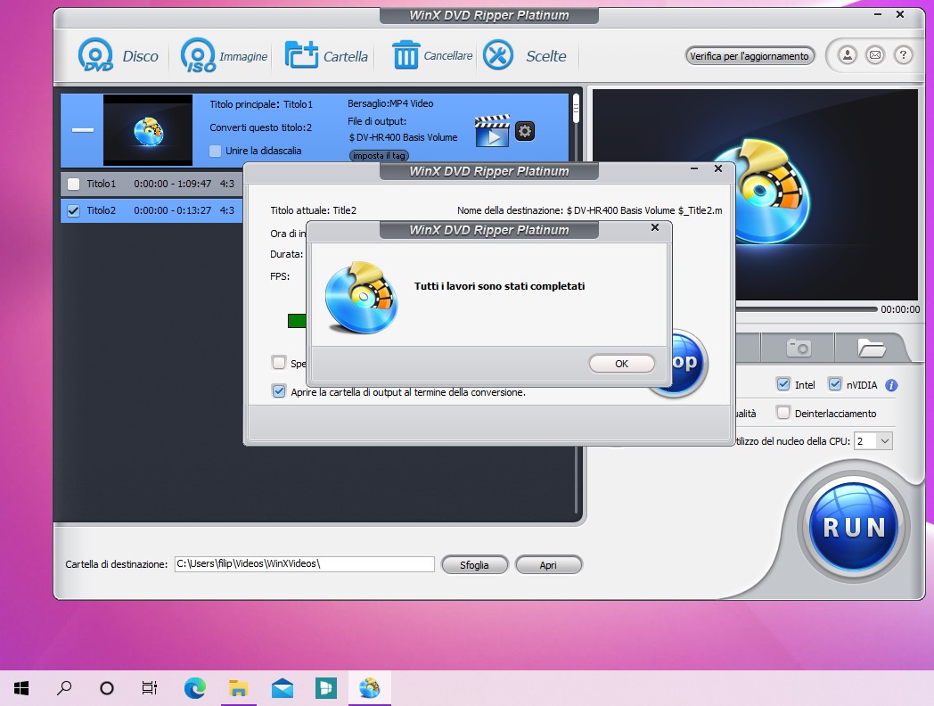Image resolution: width=934 pixels, height=706 pixels.
Task: Minimize the conversion progress window
Action: point(694,168)
